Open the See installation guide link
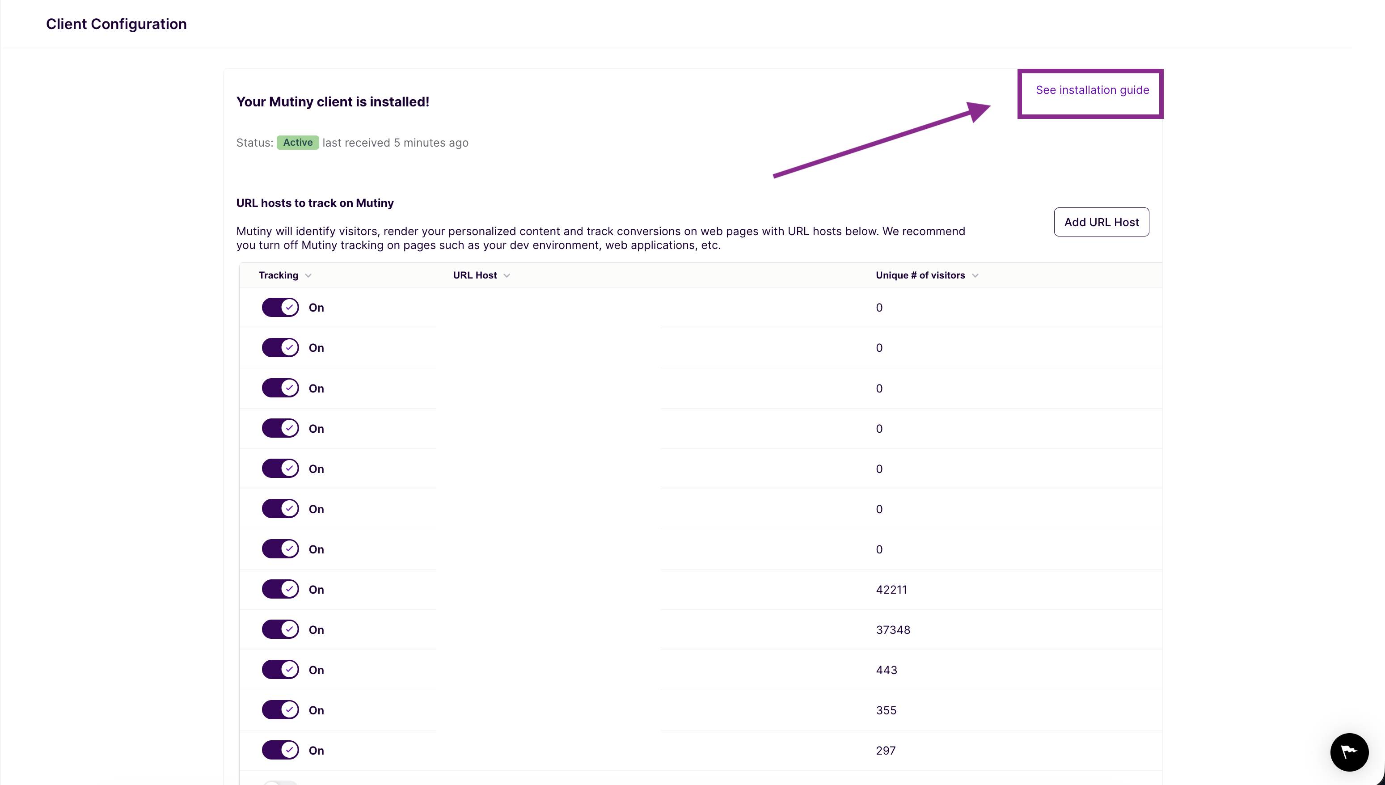Image resolution: width=1385 pixels, height=785 pixels. coord(1092,90)
